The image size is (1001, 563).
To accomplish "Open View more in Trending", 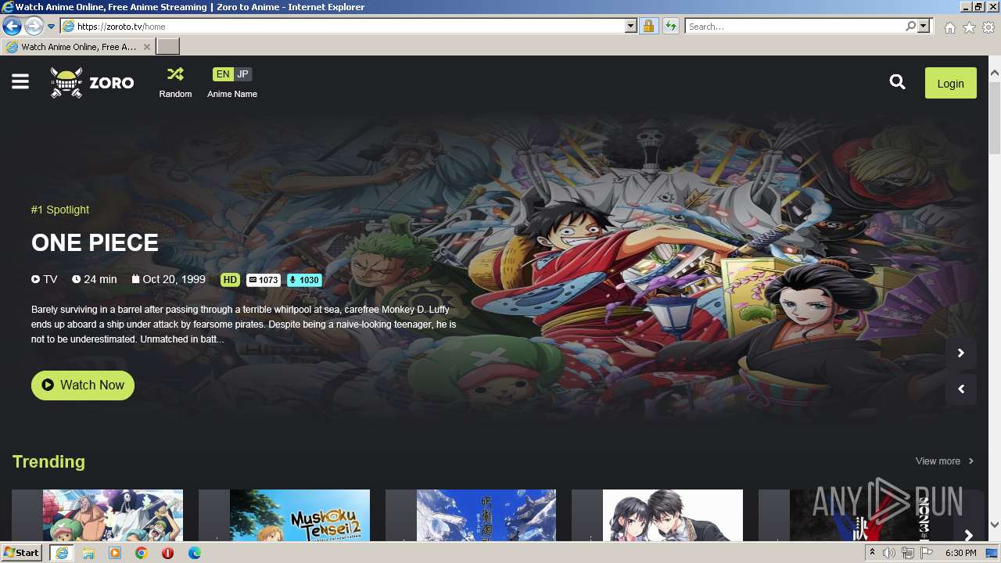I will [x=945, y=461].
